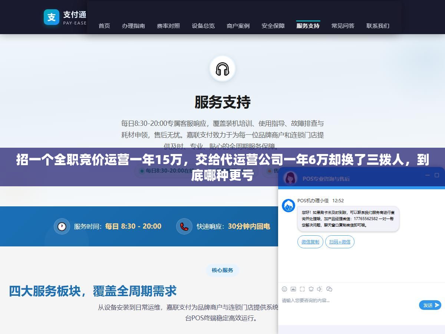445x334 pixels.
Task: Minimize the POS chat window
Action: click(x=427, y=175)
